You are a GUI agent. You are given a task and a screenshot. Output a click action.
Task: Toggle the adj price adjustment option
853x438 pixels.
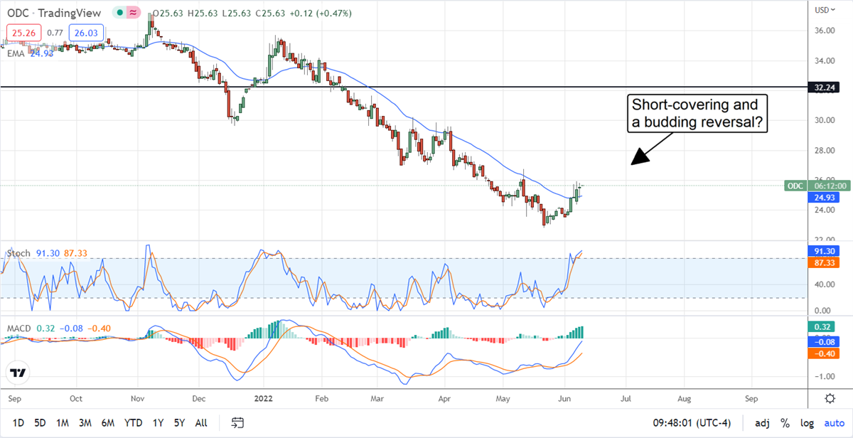pyautogui.click(x=761, y=423)
